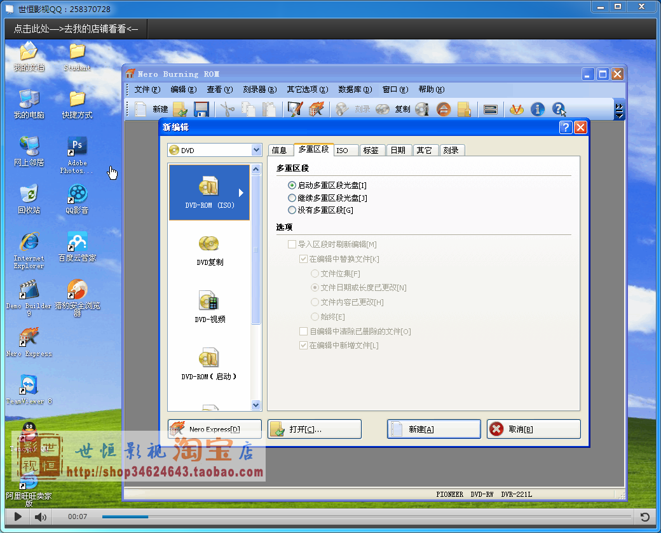The height and width of the screenshot is (533, 661).
Task: Open the 文件 menu
Action: (x=147, y=90)
